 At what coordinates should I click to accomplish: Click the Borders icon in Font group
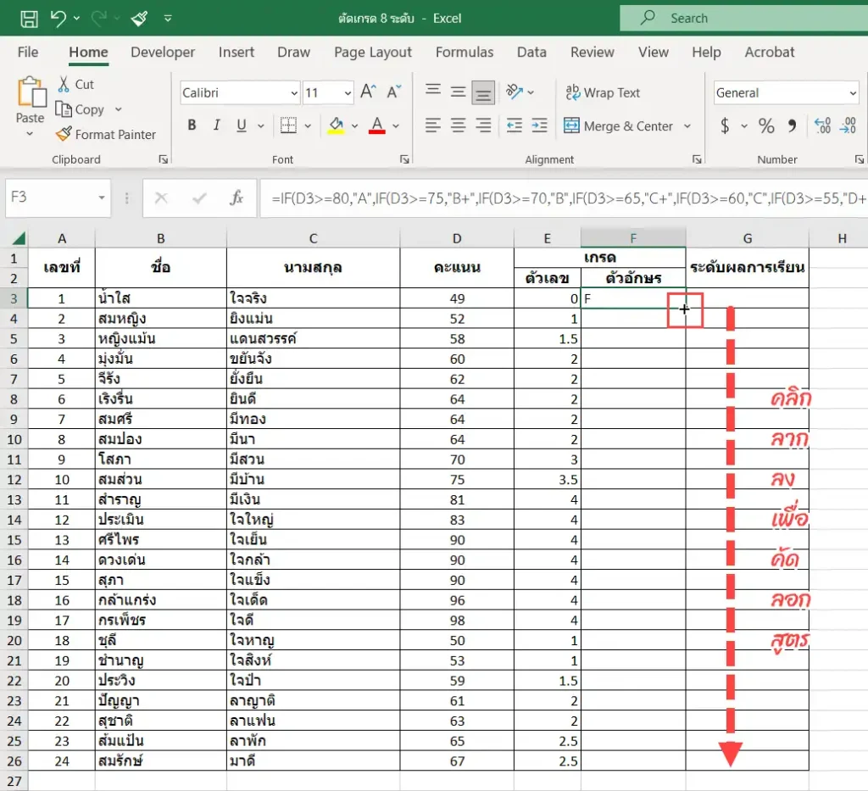point(288,125)
